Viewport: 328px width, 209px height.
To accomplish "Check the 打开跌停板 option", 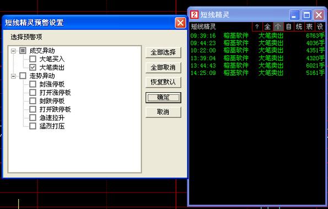I will (x=33, y=109).
